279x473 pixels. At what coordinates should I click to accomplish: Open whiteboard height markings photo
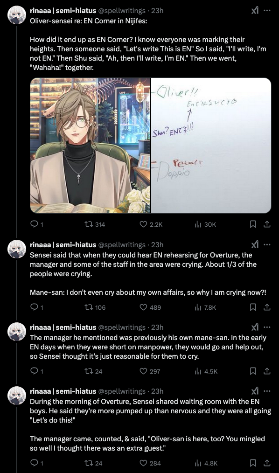211,146
